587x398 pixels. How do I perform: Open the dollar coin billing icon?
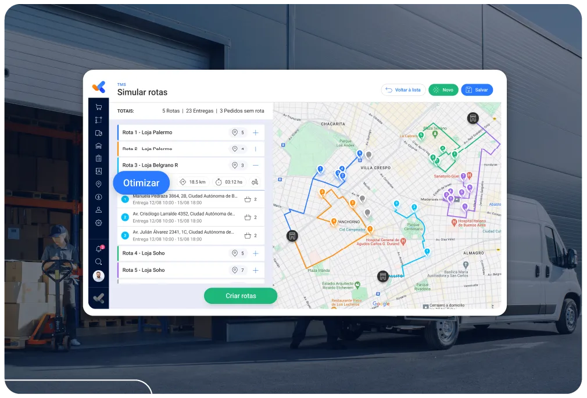tap(98, 197)
